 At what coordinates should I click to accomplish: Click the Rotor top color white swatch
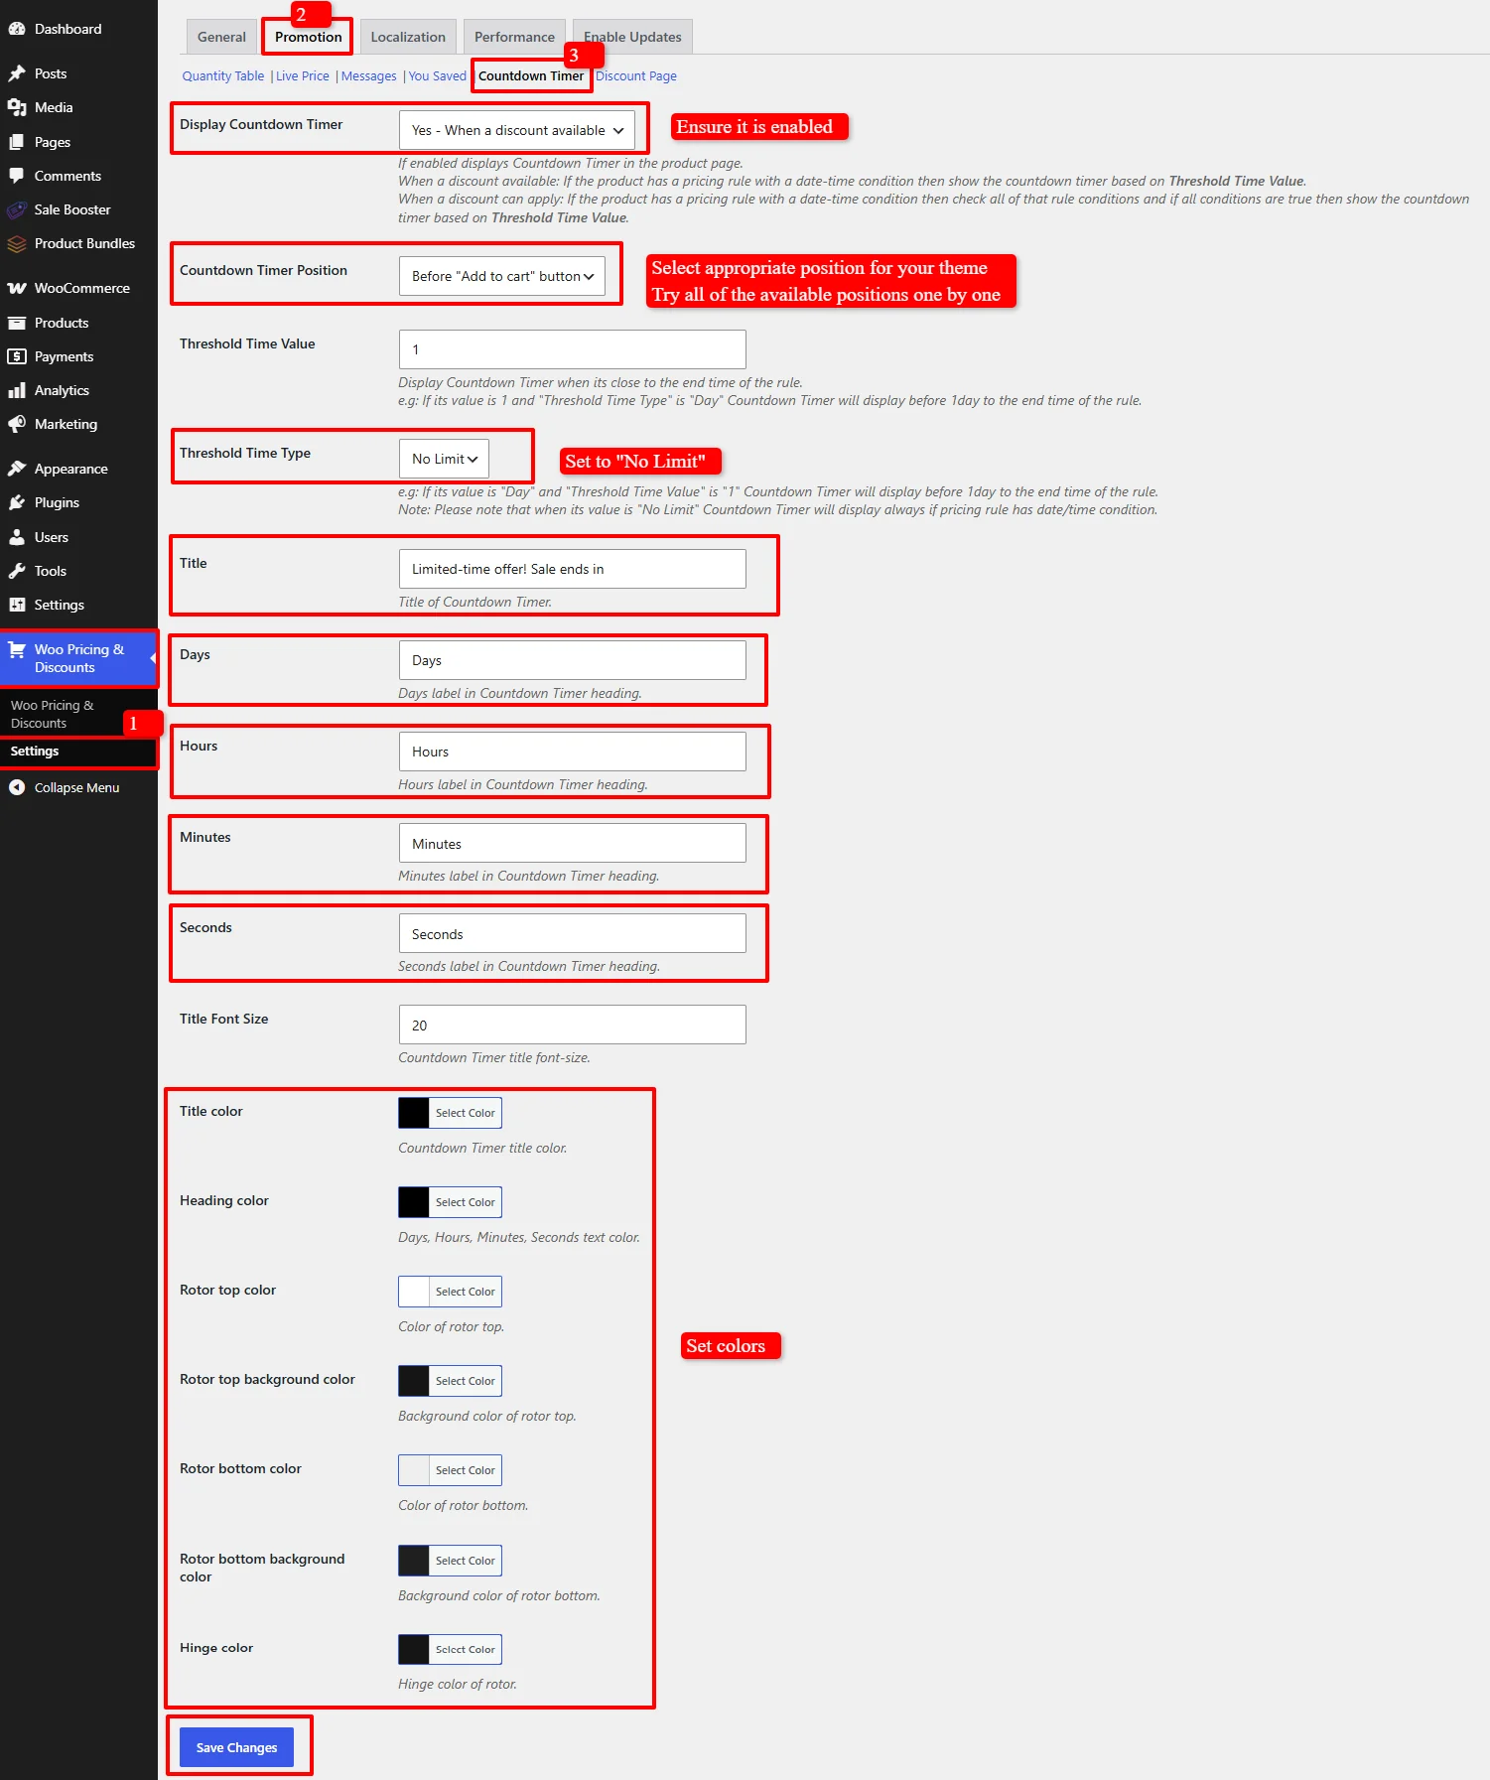tap(414, 1292)
